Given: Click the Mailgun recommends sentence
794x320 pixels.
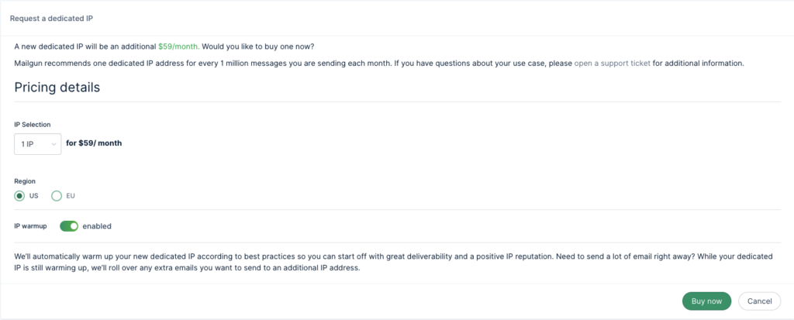Looking at the screenshot, I should [379, 64].
